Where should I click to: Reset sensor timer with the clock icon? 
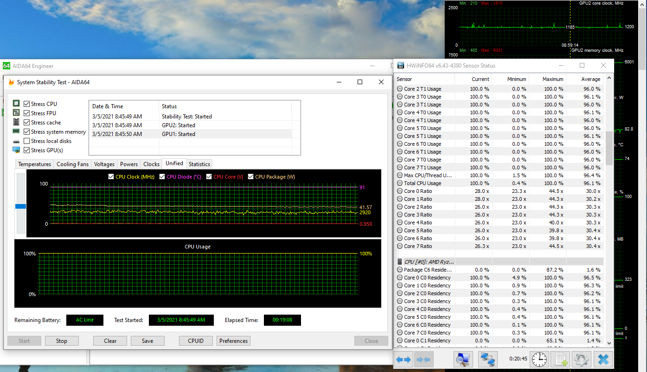coord(538,359)
